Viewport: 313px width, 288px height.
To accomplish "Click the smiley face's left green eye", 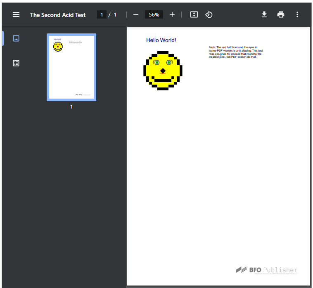I will tap(157, 63).
